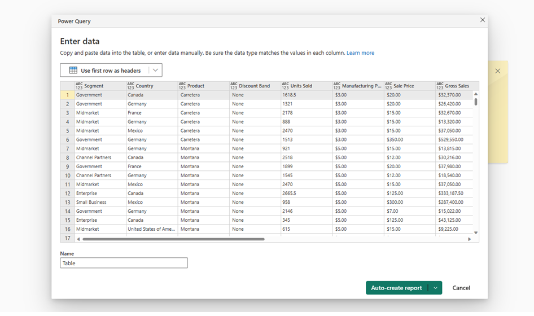Open Gross Sales column data type icon
The height and width of the screenshot is (316, 534).
pyautogui.click(x=440, y=86)
